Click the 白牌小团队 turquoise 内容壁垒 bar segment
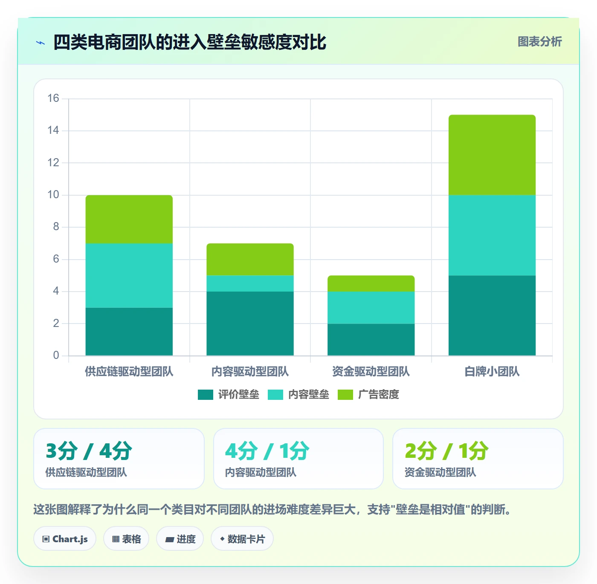Image resolution: width=597 pixels, height=584 pixels. coord(492,235)
